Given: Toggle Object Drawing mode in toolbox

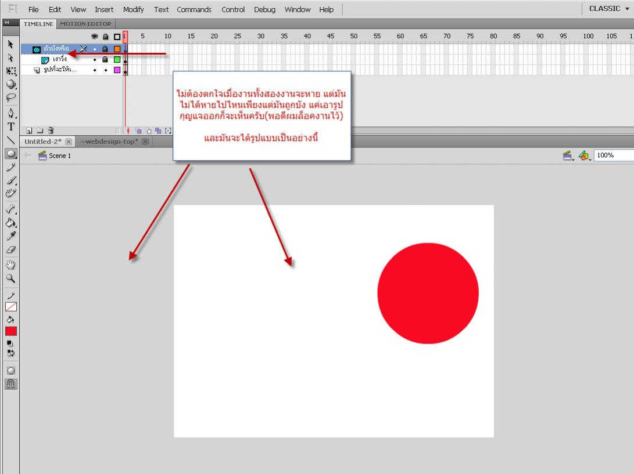Looking at the screenshot, I should 11,371.
